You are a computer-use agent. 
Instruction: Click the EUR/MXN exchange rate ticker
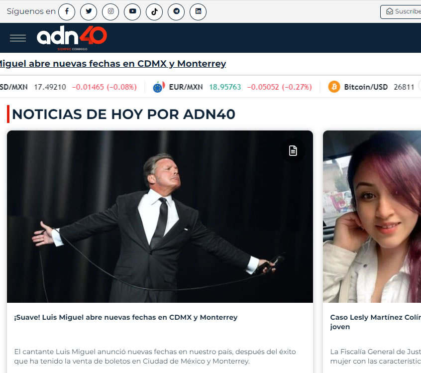point(186,87)
